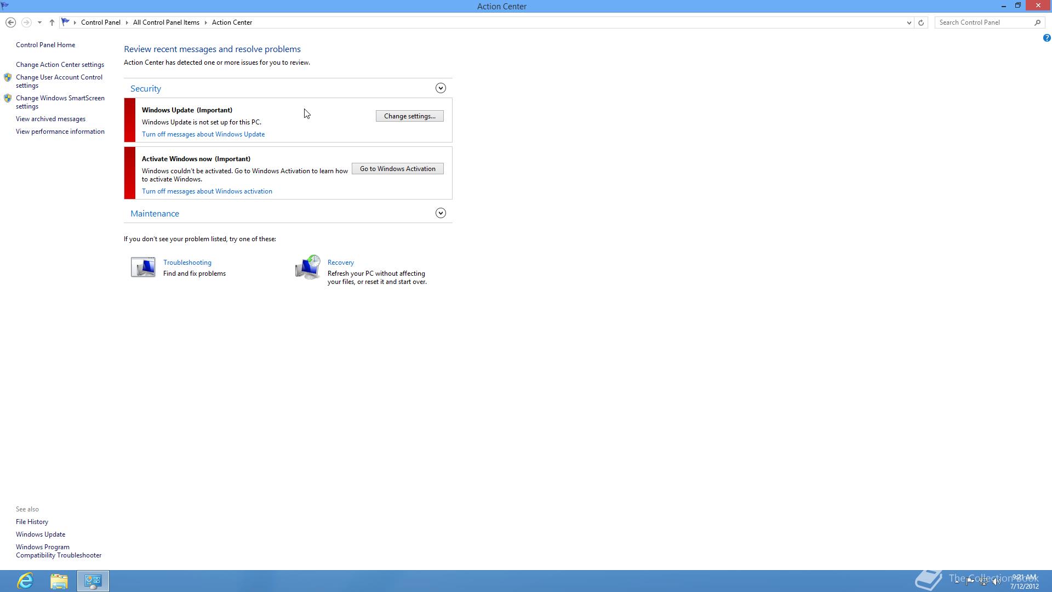Close the Action Center window
Image resolution: width=1052 pixels, height=592 pixels.
(1038, 5)
